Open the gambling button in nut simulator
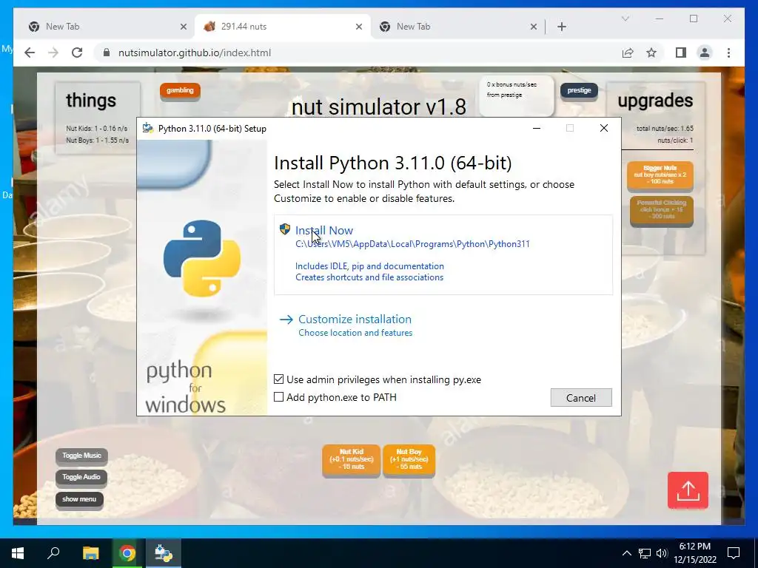The image size is (758, 568). 180,90
